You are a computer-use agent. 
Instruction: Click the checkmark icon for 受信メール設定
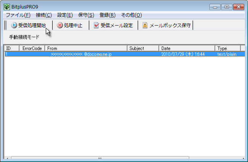pyautogui.click(x=96, y=25)
